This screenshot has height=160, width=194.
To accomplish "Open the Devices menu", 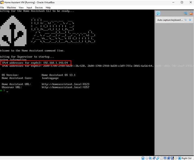I will (39, 7).
